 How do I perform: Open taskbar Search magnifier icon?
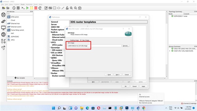(59, 108)
